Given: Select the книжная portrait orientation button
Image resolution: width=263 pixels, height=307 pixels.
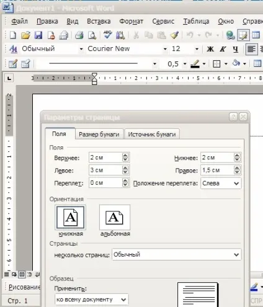Looking at the screenshot, I should [x=71, y=217].
